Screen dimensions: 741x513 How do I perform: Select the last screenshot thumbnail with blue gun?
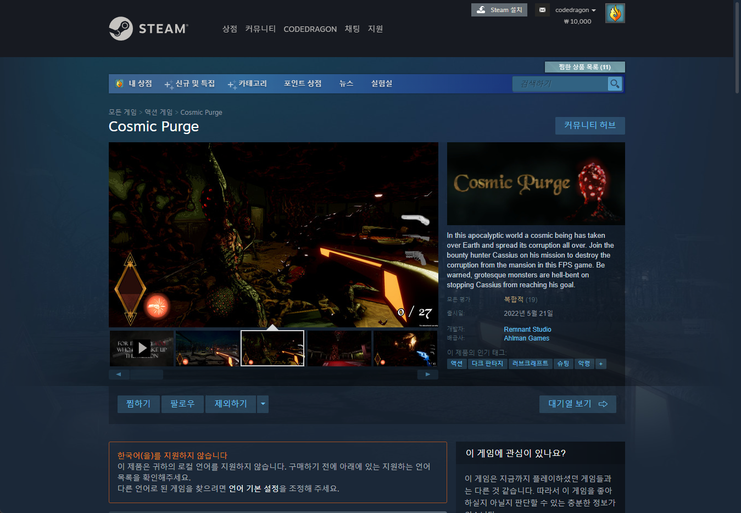pyautogui.click(x=405, y=348)
